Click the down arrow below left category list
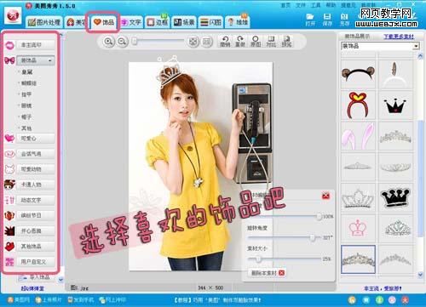 [60, 280]
